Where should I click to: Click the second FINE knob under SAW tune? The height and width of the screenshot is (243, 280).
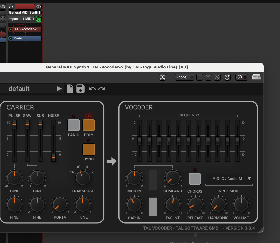[37, 205]
